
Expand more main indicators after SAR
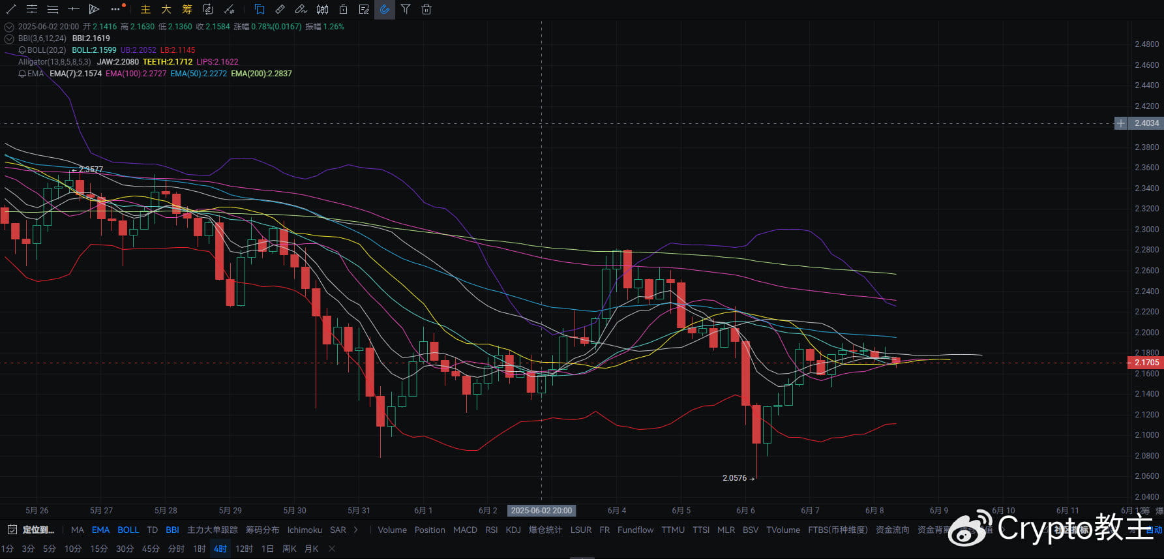pyautogui.click(x=355, y=530)
